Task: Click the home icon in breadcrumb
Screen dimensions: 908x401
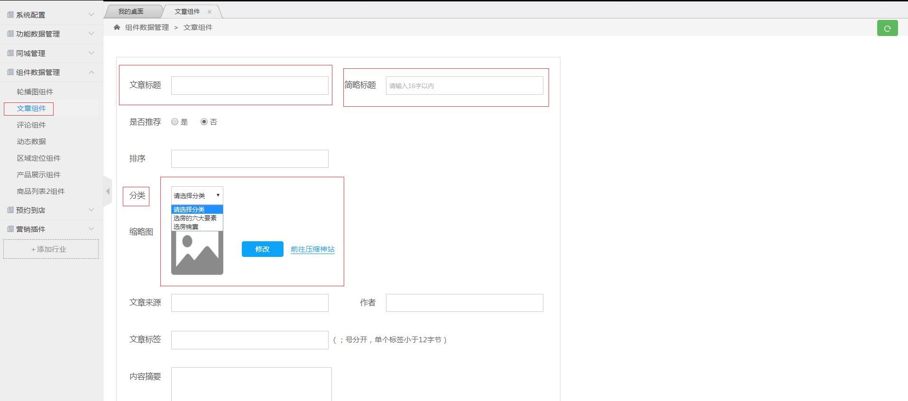Action: (x=117, y=27)
